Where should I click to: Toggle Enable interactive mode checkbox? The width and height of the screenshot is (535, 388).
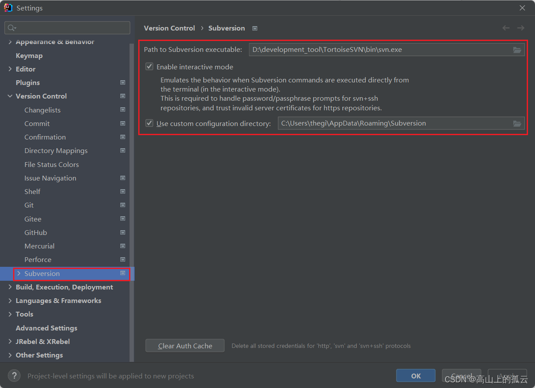click(x=150, y=67)
